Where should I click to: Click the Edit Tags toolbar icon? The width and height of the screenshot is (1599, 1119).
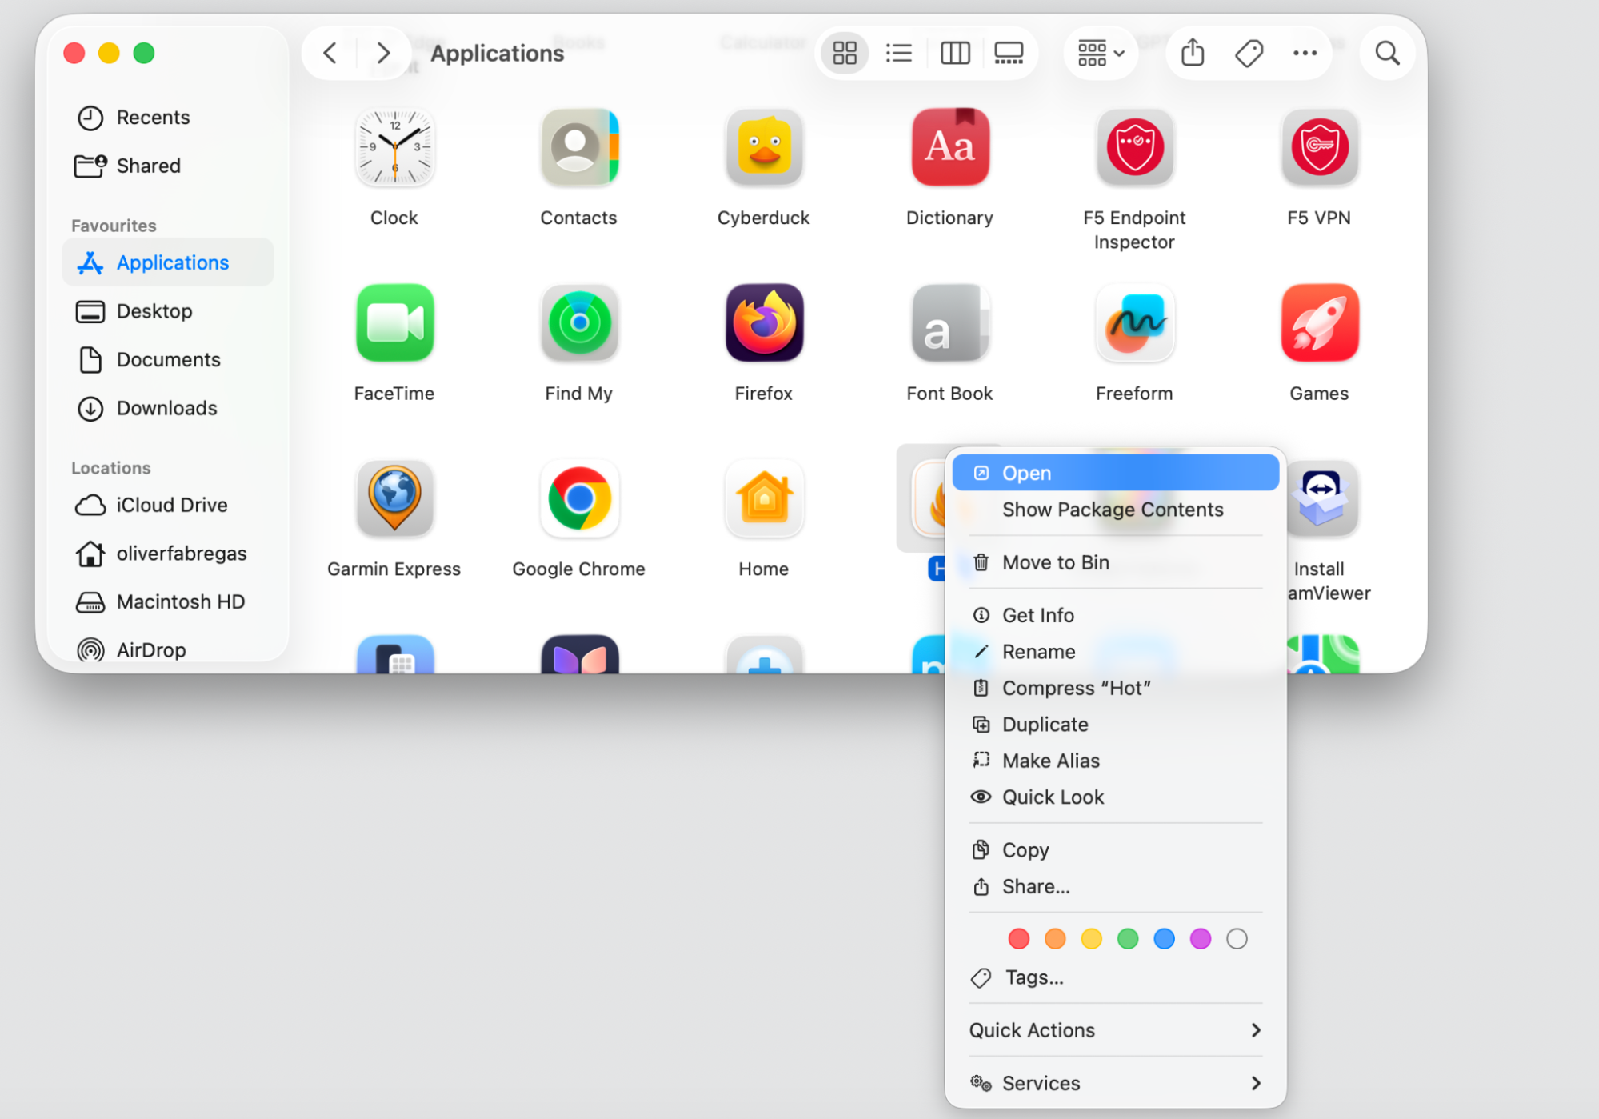(1249, 54)
